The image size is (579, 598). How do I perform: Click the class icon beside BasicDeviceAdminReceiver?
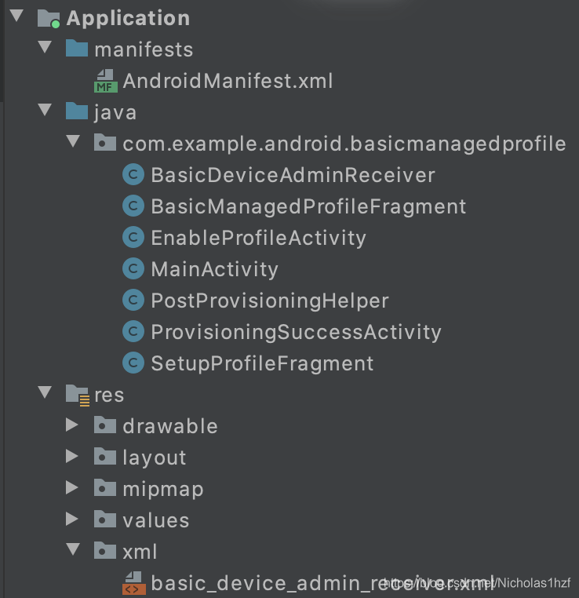(133, 175)
